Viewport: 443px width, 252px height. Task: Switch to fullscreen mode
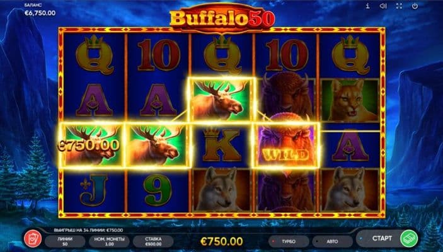tap(399, 6)
